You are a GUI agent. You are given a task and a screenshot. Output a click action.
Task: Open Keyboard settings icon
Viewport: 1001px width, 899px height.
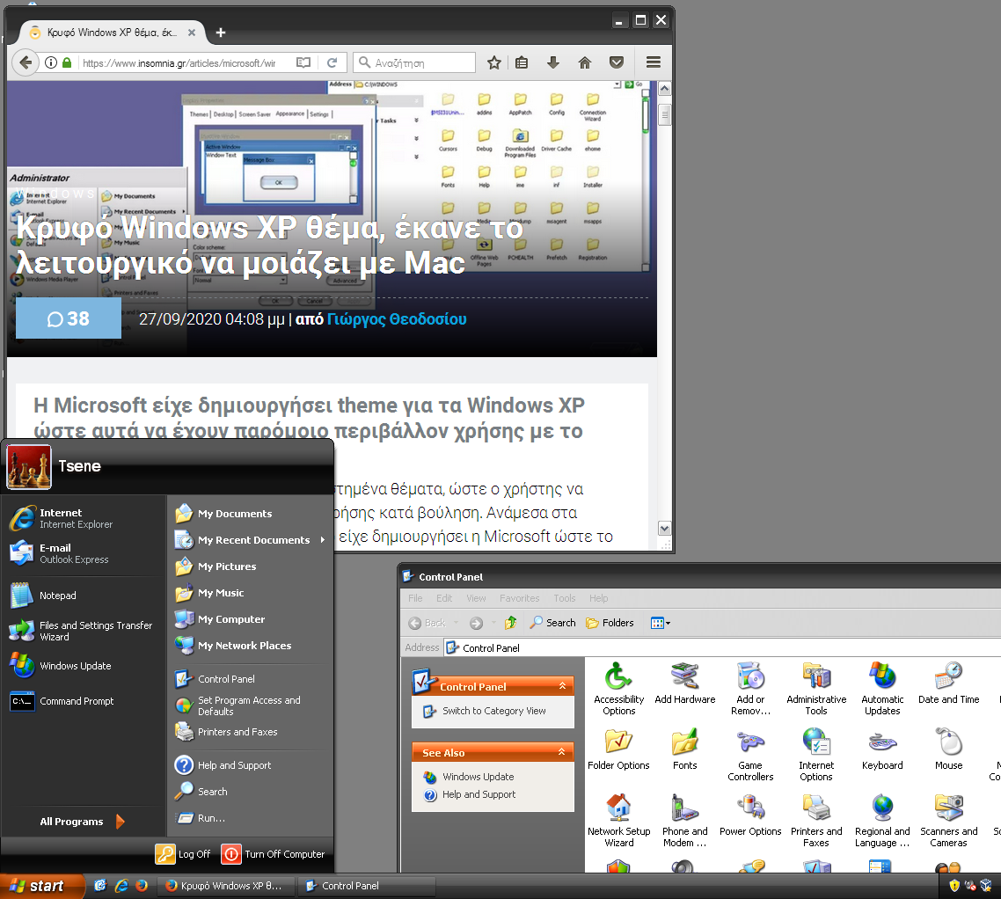tap(882, 749)
